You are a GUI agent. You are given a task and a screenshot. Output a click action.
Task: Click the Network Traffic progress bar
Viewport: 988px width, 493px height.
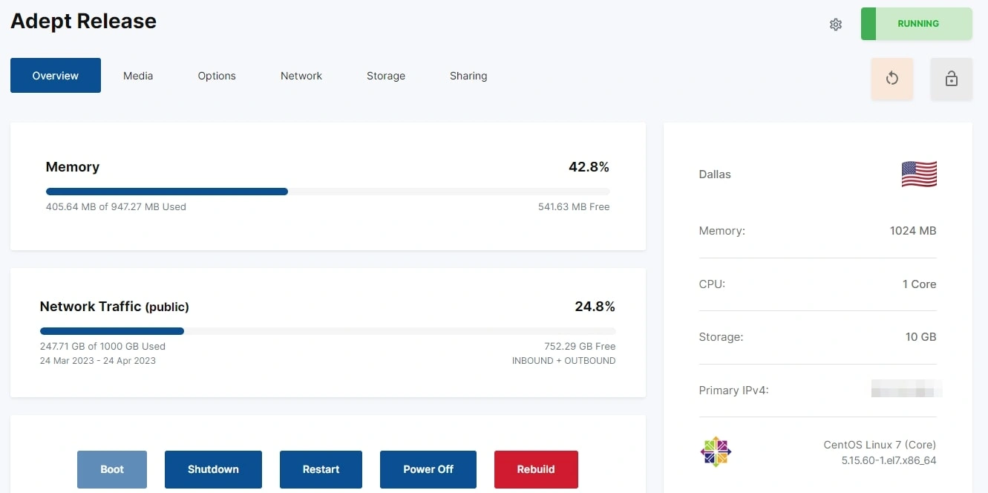coord(327,331)
